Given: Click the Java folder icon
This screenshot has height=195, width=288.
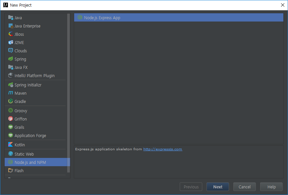Looking at the screenshot, I should tap(11, 18).
